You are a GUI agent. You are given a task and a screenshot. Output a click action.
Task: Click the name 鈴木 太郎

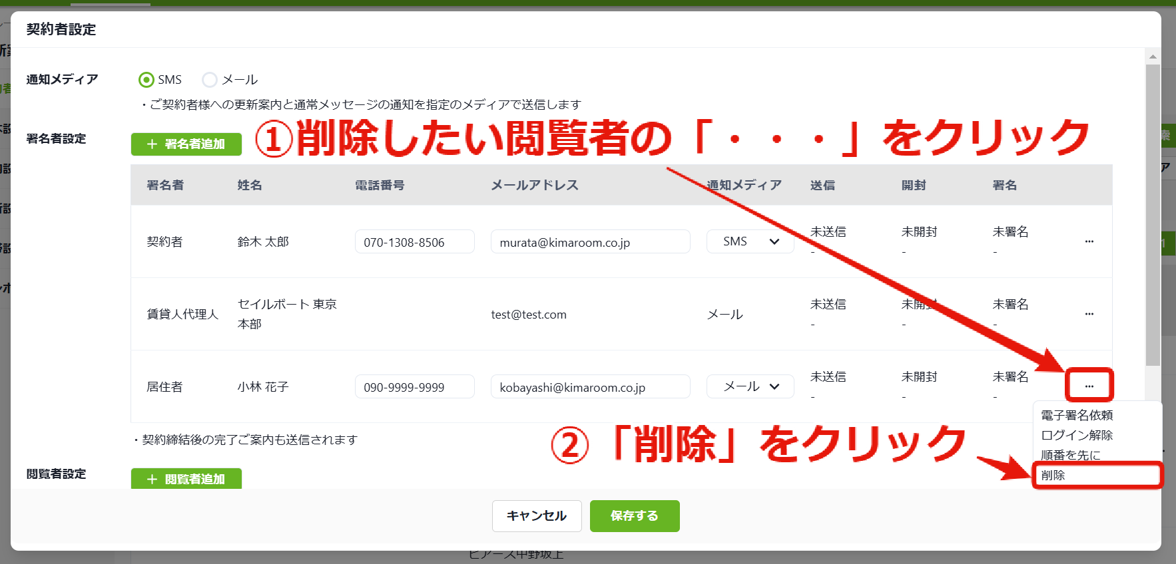[x=263, y=242]
